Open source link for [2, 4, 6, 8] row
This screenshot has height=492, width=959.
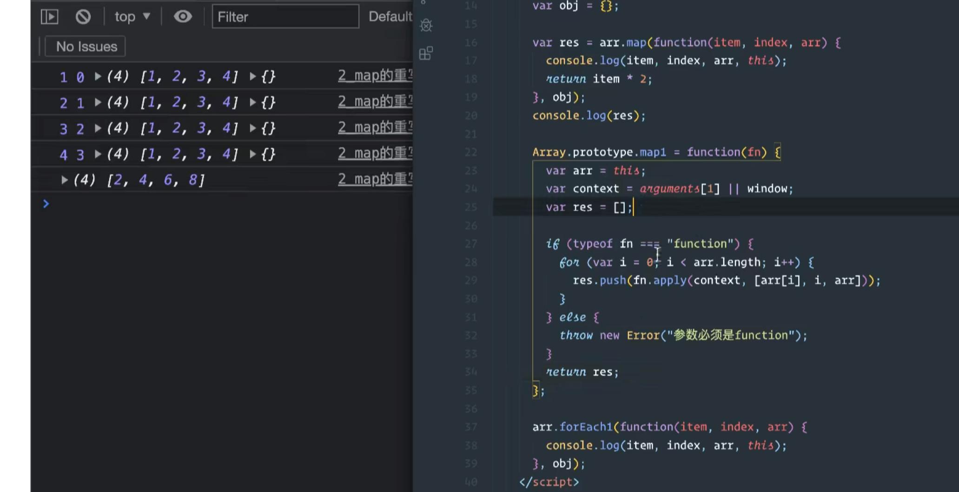tap(375, 179)
